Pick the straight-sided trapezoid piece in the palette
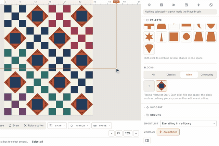219x146 pixels. [198, 37]
